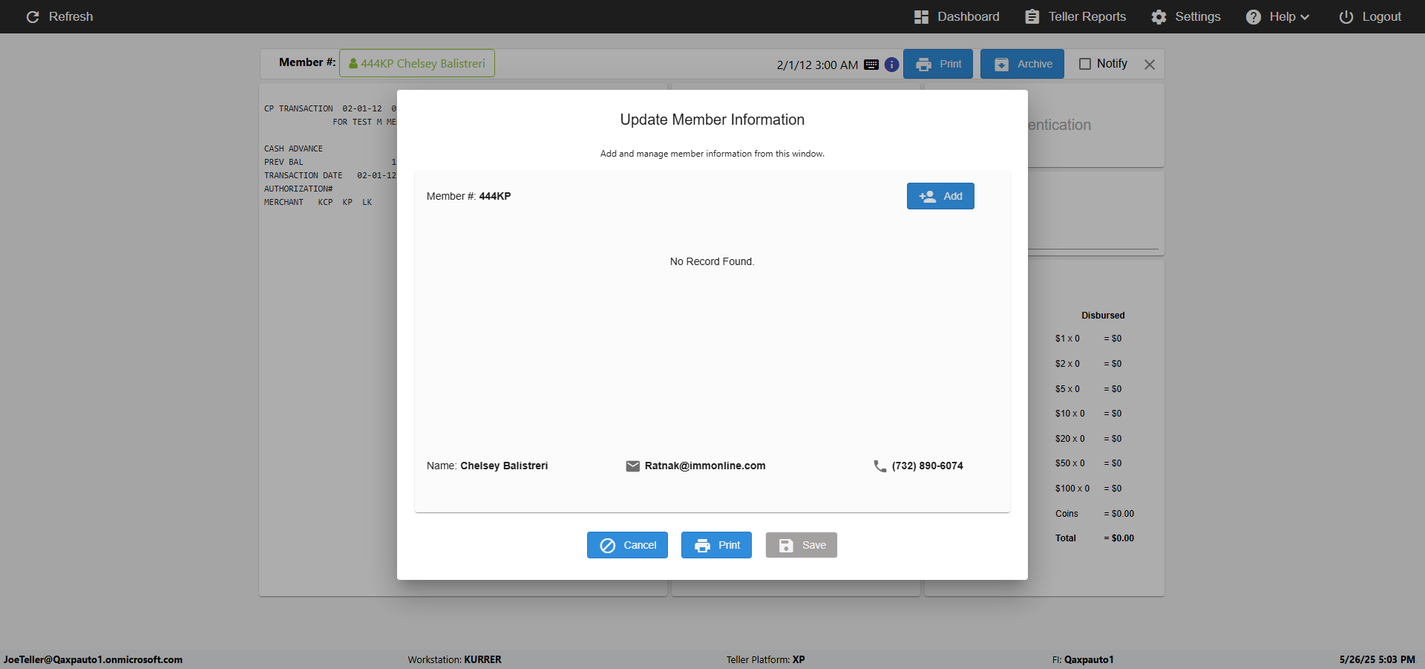This screenshot has width=1425, height=669.
Task: Click the Settings gear icon
Action: coord(1159,17)
